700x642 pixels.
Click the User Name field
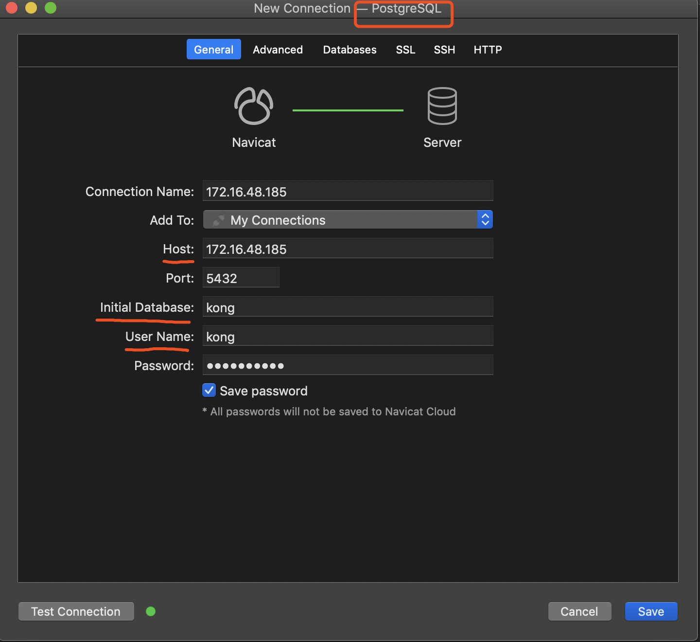point(348,336)
